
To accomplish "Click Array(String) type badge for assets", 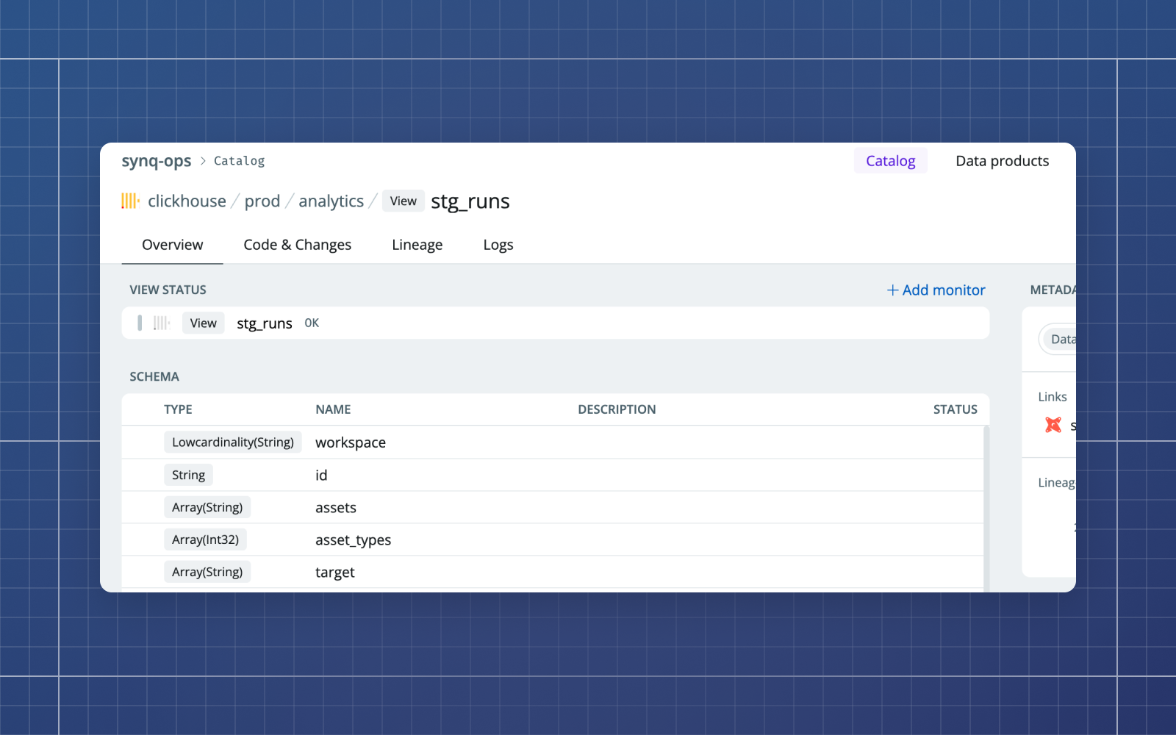I will click(x=207, y=507).
